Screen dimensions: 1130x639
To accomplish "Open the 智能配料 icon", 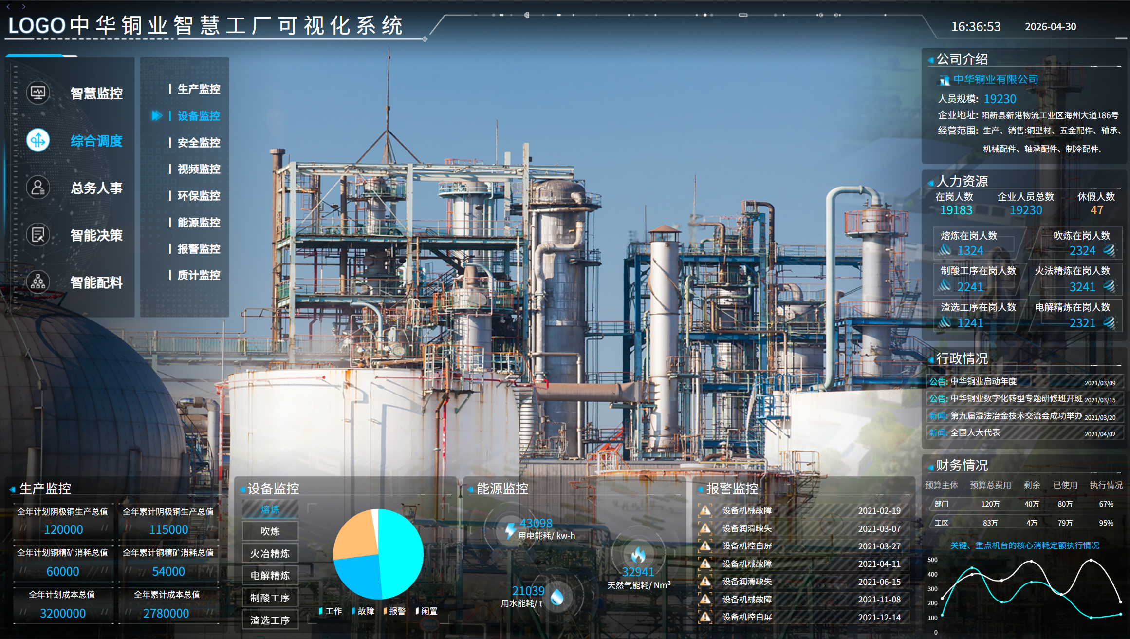I will click(38, 282).
